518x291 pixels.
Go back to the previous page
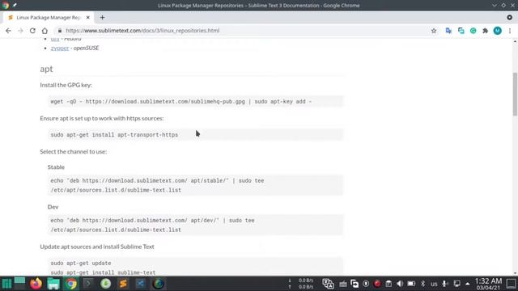[8, 31]
